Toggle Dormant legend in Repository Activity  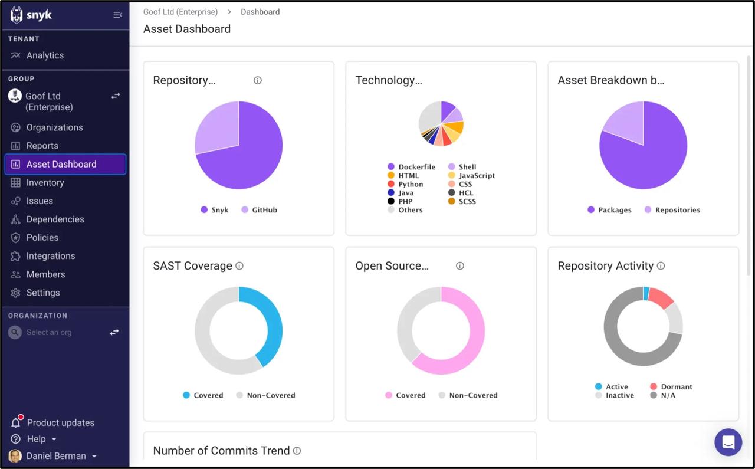coord(671,386)
